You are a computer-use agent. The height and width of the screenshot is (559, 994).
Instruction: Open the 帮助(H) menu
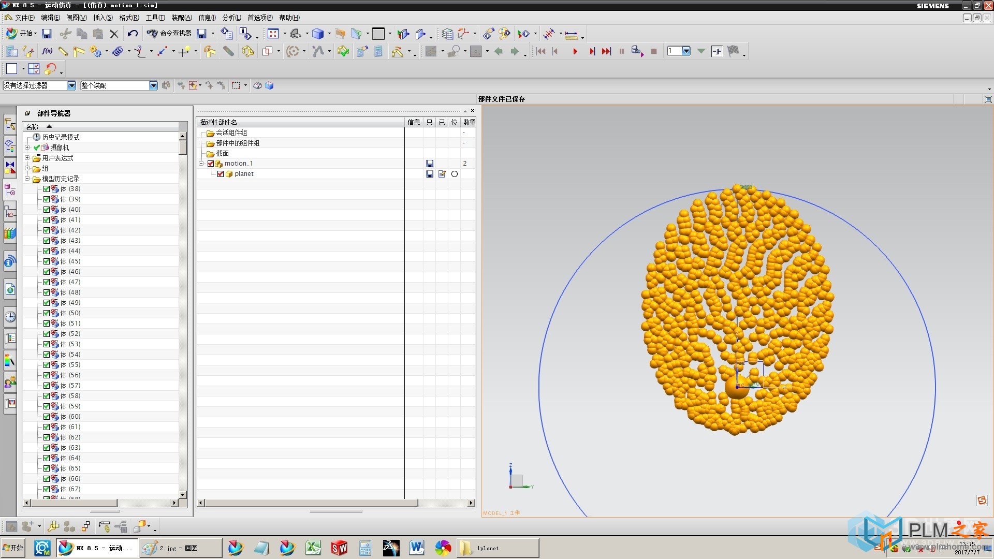click(289, 18)
